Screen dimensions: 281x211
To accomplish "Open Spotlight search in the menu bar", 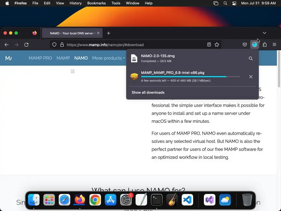I will [x=225, y=3].
